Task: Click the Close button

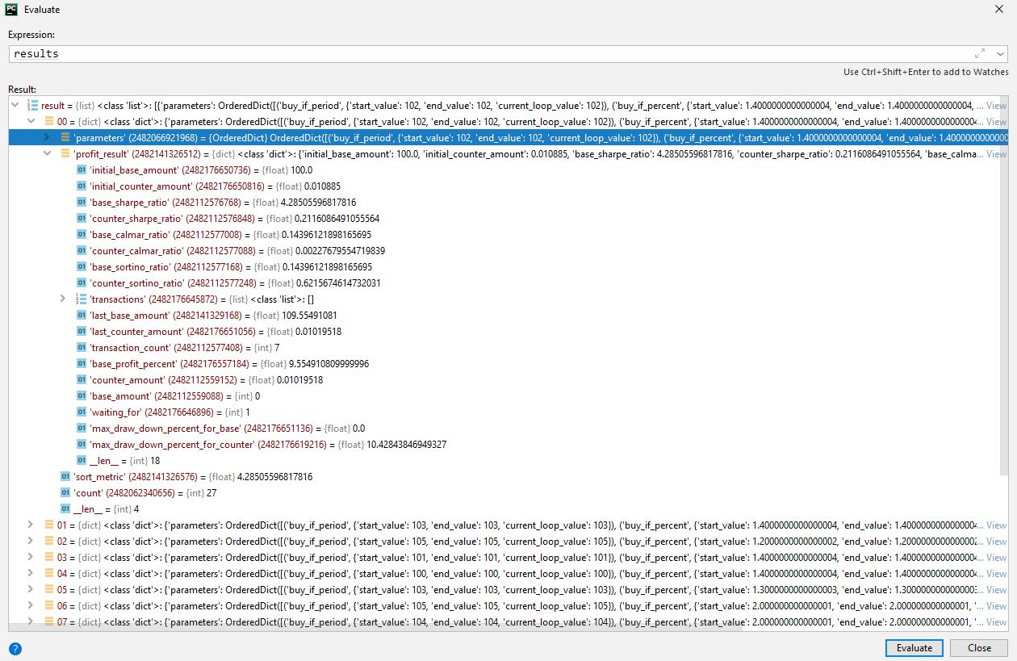Action: click(978, 647)
